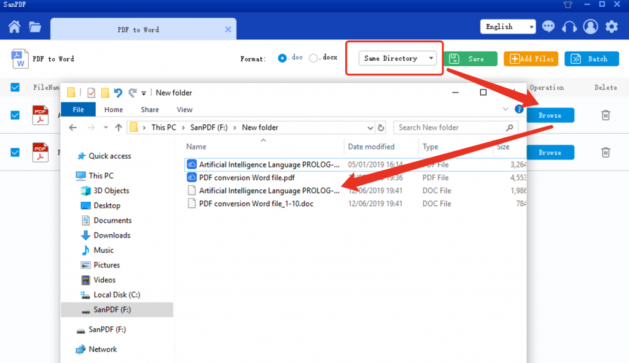
Task: Refresh the Explorer folder view
Action: [381, 128]
